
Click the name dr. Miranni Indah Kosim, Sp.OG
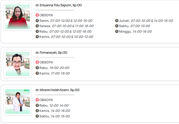tap(58, 90)
